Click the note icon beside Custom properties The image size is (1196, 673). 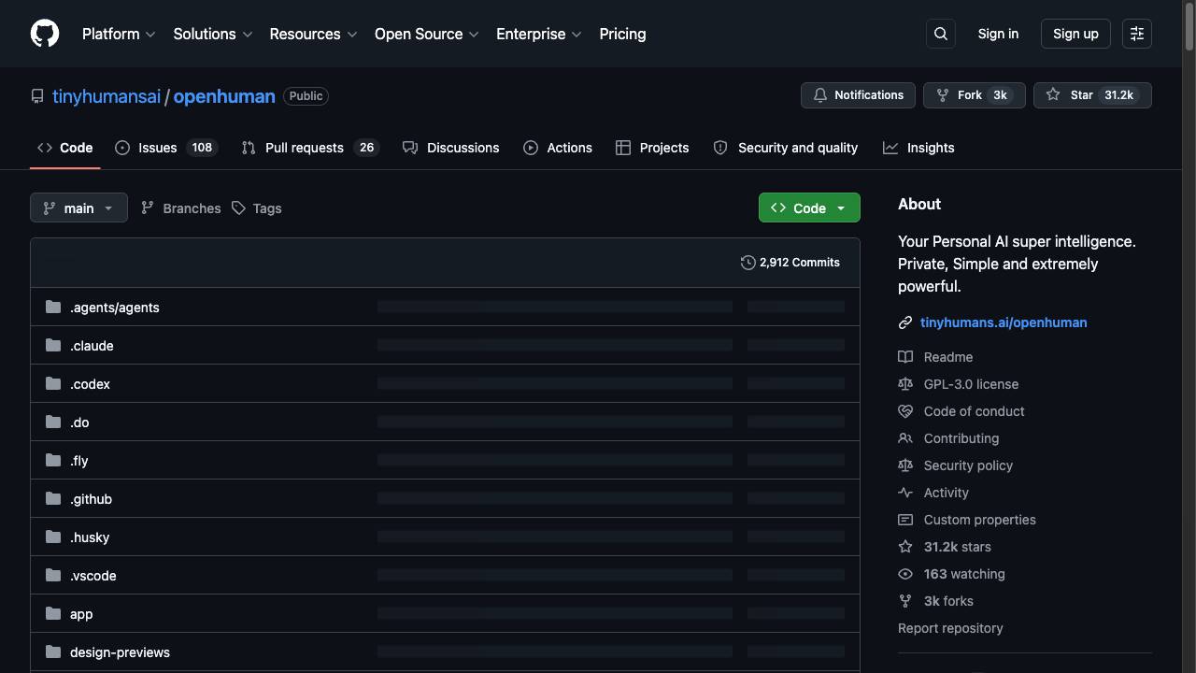click(905, 520)
